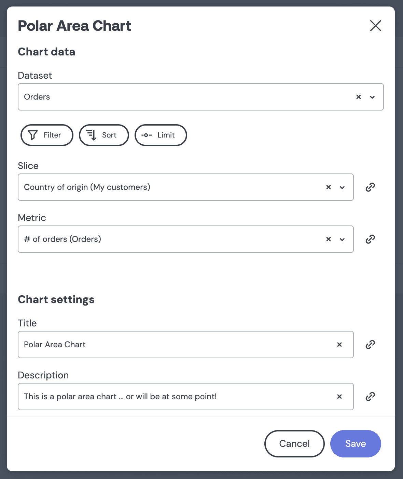Click the link icon beside Description field

370,397
